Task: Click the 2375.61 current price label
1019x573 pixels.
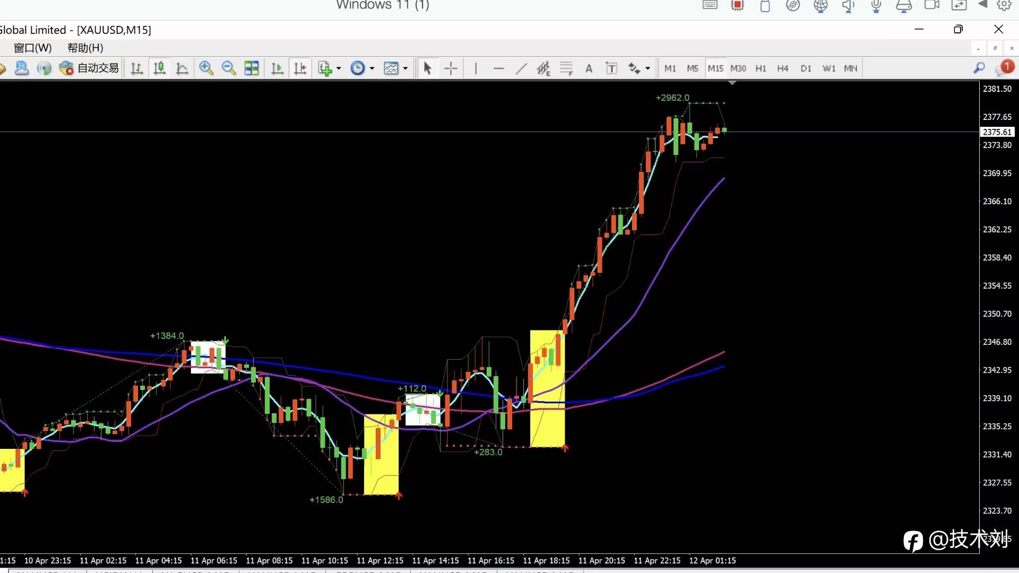Action: coord(997,132)
